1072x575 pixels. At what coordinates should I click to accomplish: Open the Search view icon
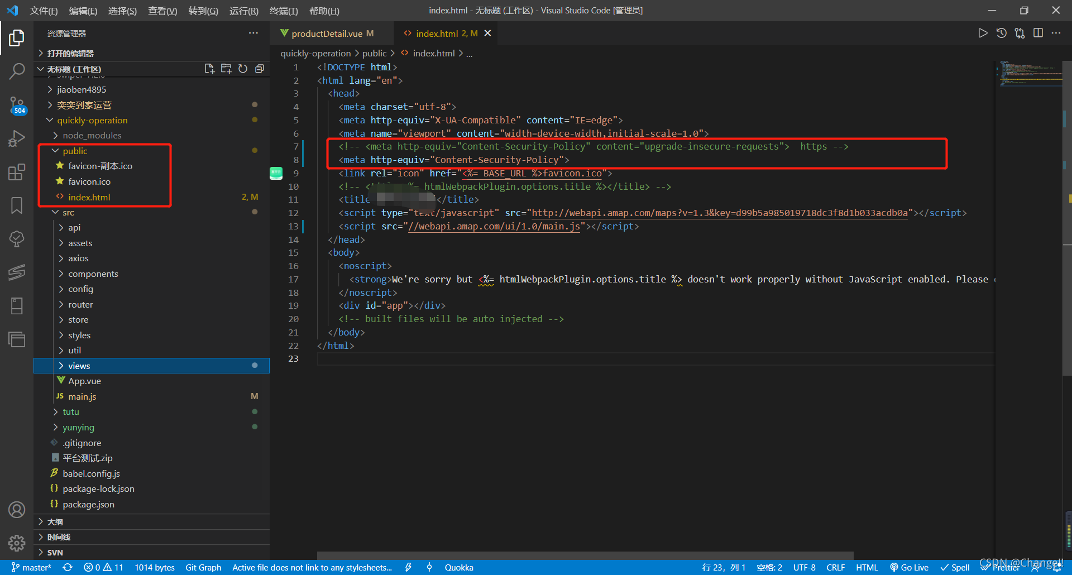tap(17, 71)
